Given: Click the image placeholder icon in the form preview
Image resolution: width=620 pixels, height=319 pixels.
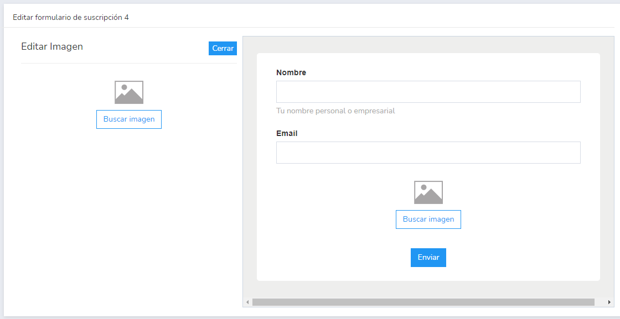Looking at the screenshot, I should [x=428, y=192].
